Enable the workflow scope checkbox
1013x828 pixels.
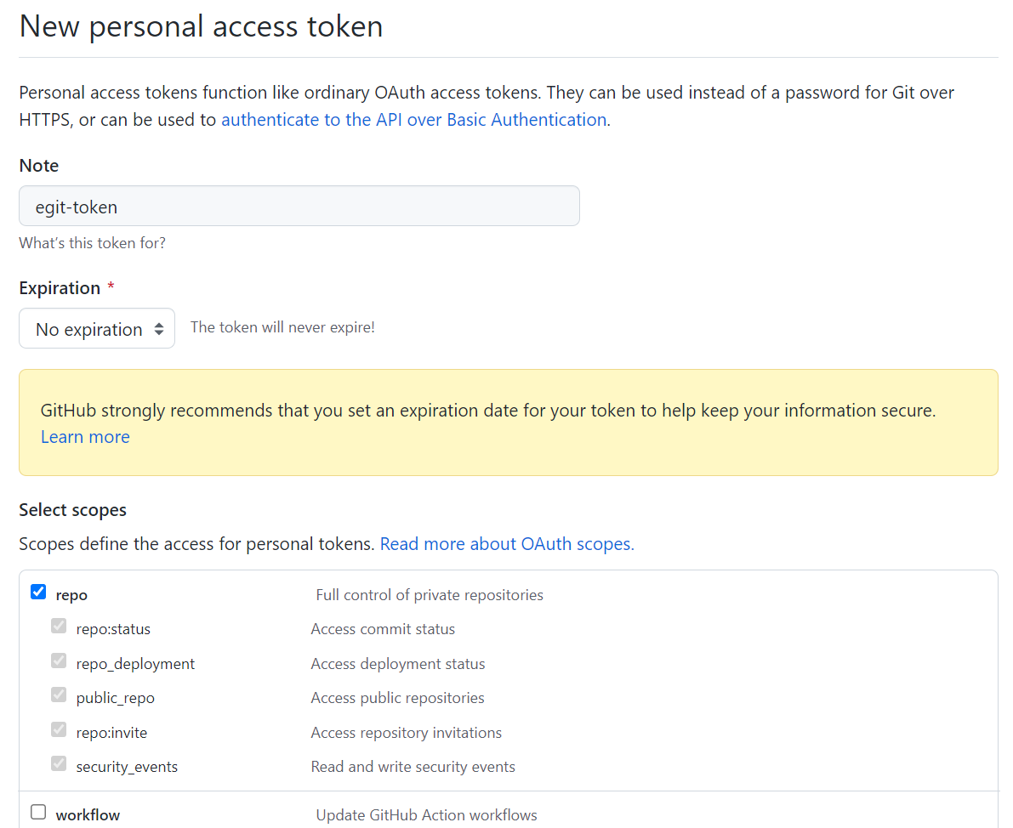(38, 812)
